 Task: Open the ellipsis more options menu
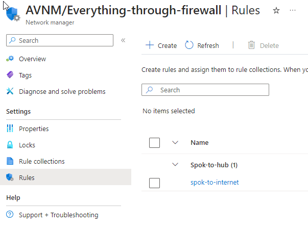(292, 10)
